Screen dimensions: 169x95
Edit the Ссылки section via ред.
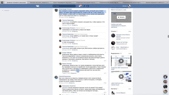130,31
